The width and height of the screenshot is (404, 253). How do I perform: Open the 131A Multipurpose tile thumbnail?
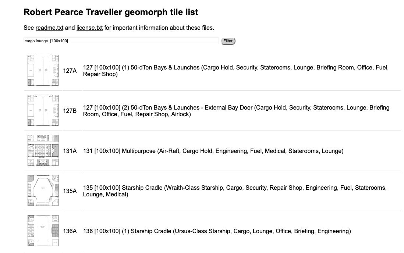43,150
